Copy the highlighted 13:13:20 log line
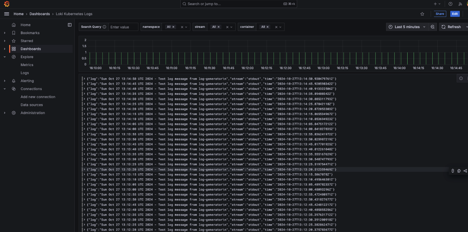468x232 pixels. pyautogui.click(x=459, y=171)
